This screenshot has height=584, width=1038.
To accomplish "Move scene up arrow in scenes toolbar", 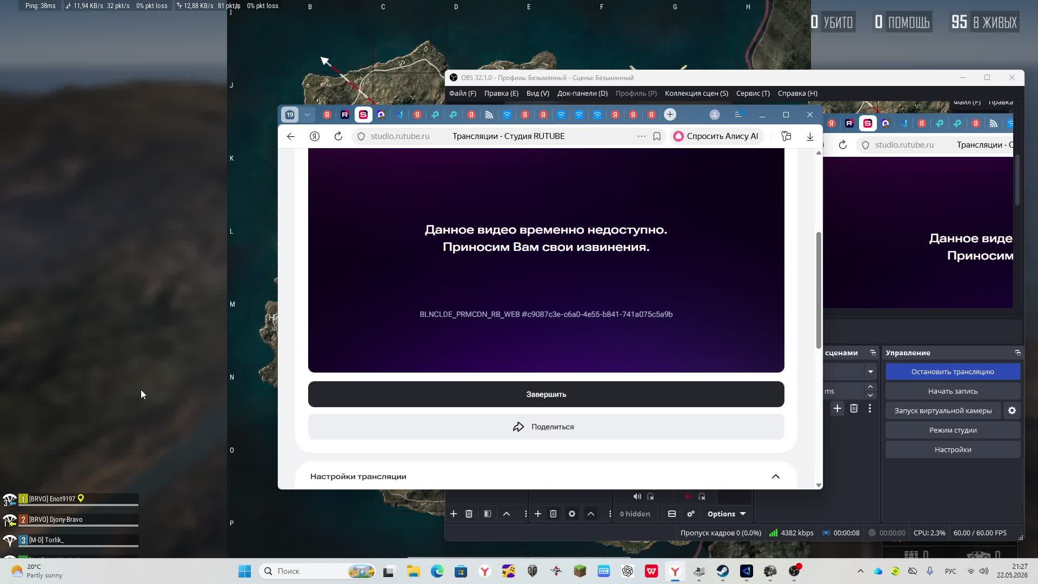I will point(507,514).
